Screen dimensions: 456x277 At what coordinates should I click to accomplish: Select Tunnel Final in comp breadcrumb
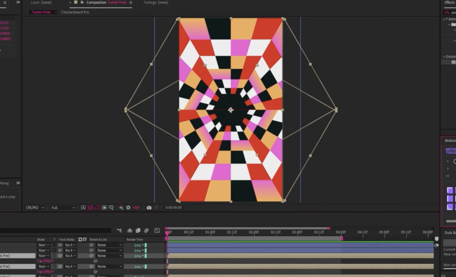41,12
